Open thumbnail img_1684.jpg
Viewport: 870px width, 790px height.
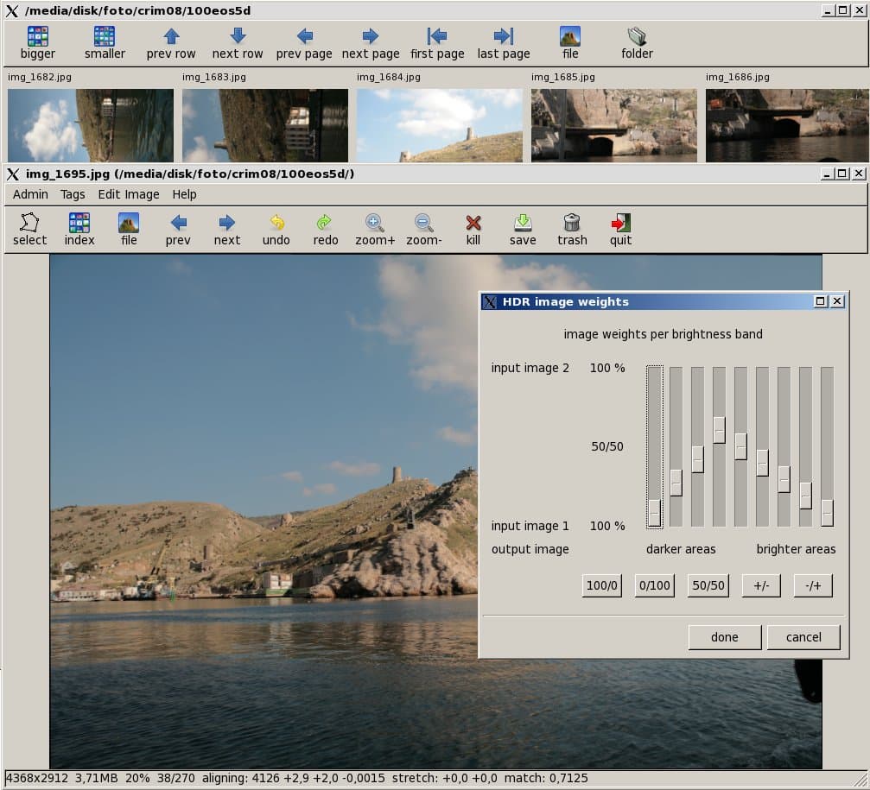pyautogui.click(x=439, y=125)
